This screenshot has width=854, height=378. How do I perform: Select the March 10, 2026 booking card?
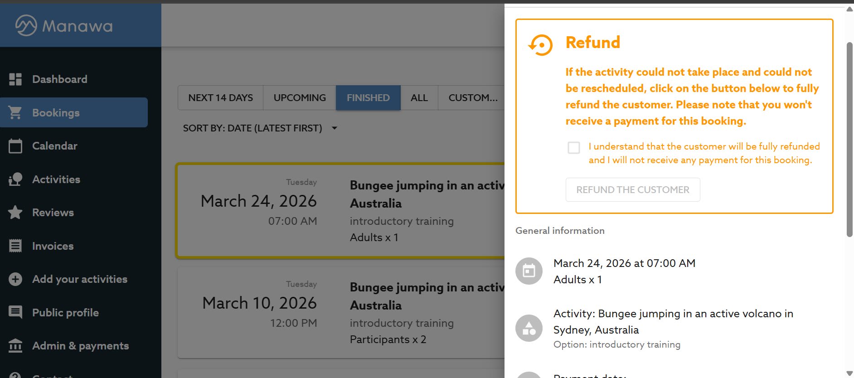click(x=340, y=313)
